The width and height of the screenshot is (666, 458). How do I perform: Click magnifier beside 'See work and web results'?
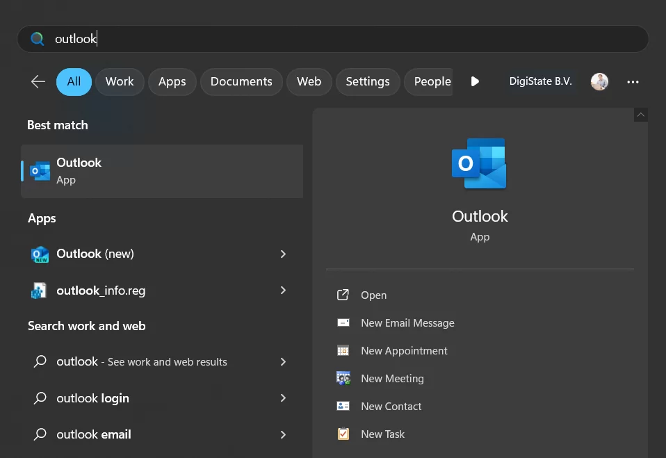(x=40, y=361)
